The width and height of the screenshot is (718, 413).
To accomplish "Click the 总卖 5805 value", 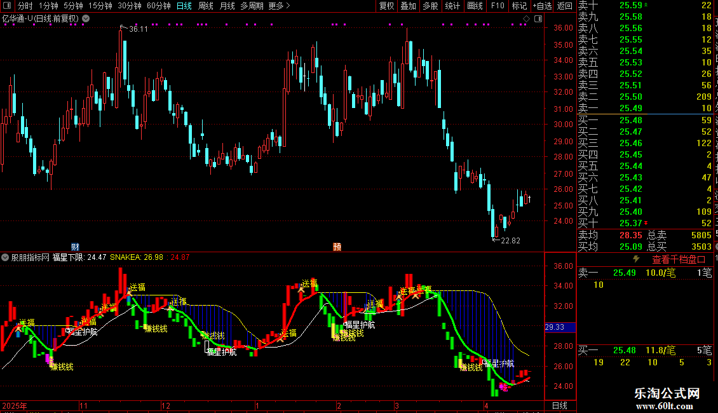I will 701,235.
